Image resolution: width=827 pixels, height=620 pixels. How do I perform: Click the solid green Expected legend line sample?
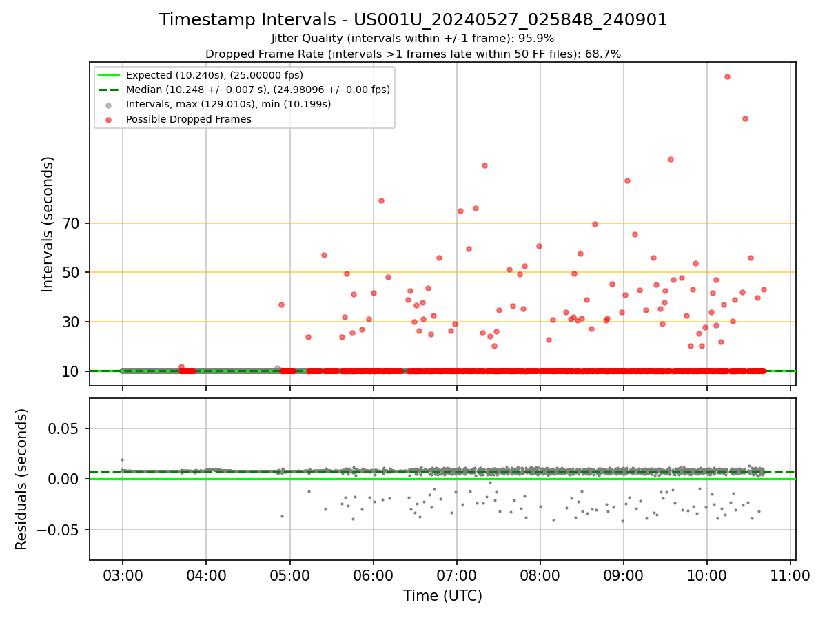109,75
